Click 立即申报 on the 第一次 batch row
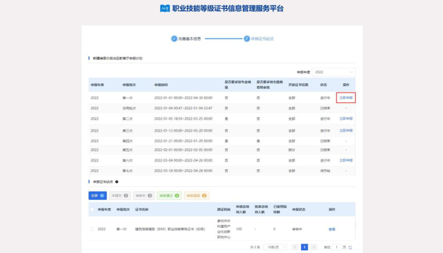The image size is (443, 253). (346, 98)
